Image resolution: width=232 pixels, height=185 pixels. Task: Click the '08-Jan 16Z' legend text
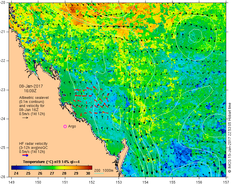pos(28,110)
